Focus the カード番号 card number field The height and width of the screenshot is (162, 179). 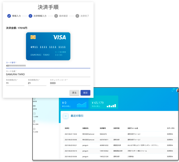48,66
